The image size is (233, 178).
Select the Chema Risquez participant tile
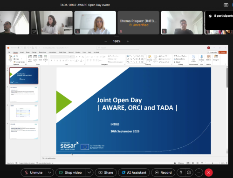coord(138,23)
